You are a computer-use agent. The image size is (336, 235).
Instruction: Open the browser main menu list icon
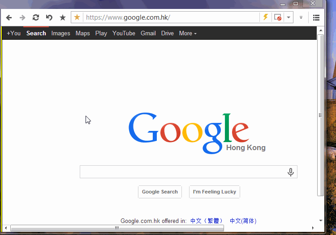pos(316,17)
